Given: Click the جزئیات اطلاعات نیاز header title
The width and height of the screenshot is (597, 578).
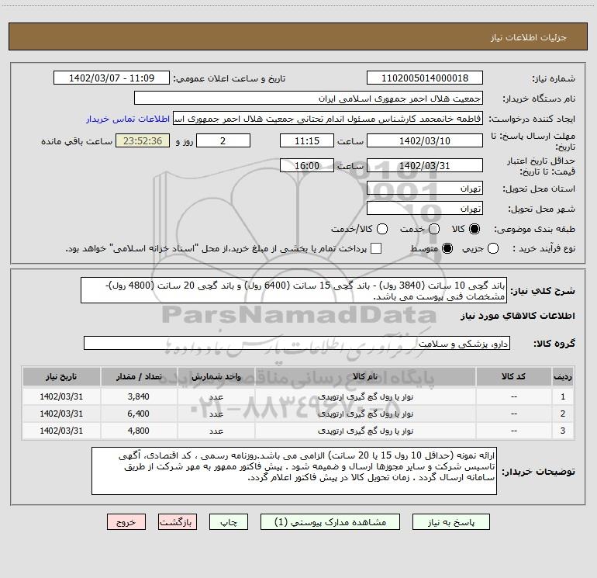Looking at the screenshot, I should (529, 37).
